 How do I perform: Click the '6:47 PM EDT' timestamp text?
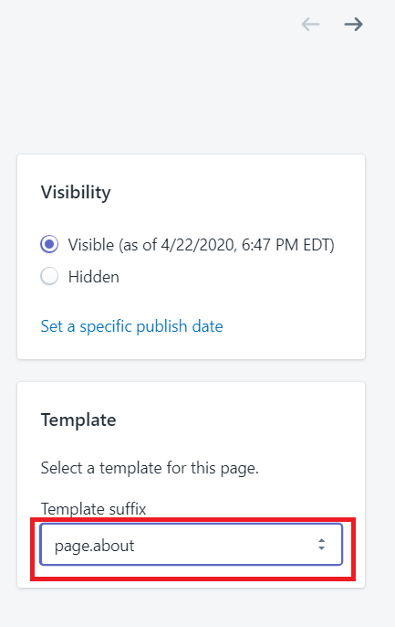[288, 245]
